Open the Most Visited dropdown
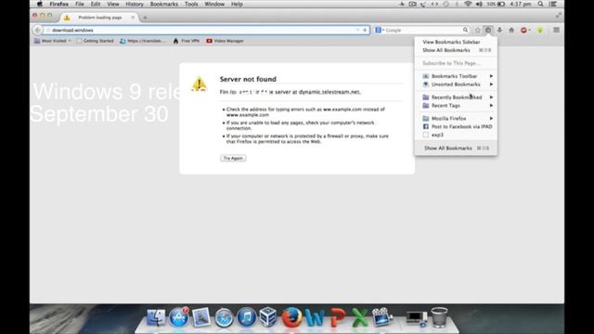 (52, 41)
